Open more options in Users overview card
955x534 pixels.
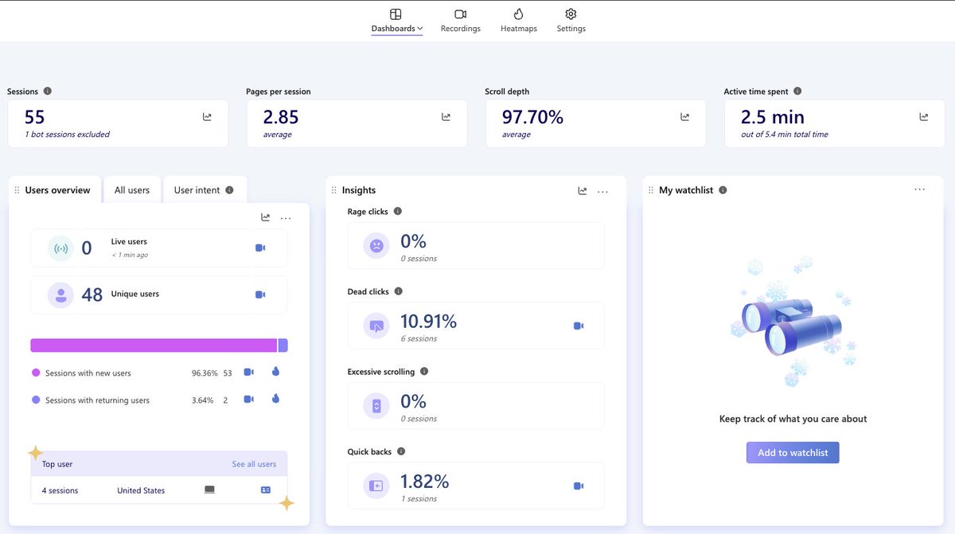point(286,217)
